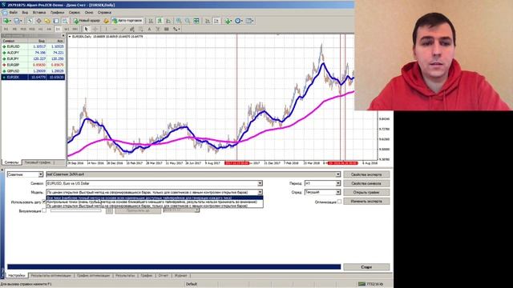This screenshot has width=513, height=288.
Task: Toggle the Terminal window icon
Action: pyautogui.click(x=56, y=21)
